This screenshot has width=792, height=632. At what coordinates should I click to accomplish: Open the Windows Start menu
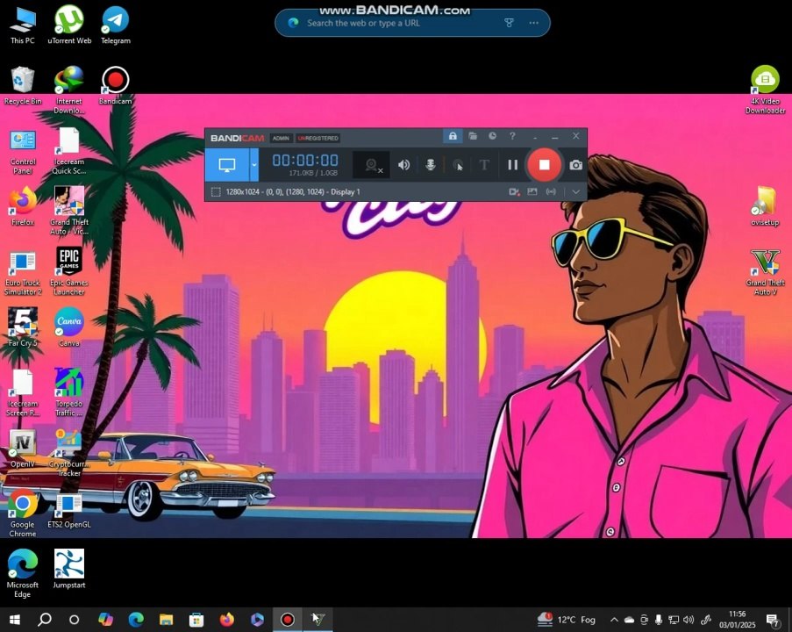coord(15,620)
